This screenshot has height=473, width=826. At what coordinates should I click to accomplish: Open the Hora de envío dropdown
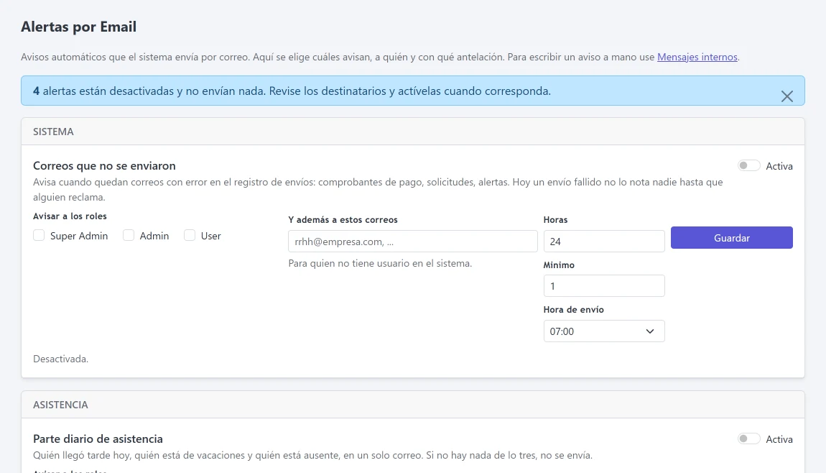(x=603, y=331)
